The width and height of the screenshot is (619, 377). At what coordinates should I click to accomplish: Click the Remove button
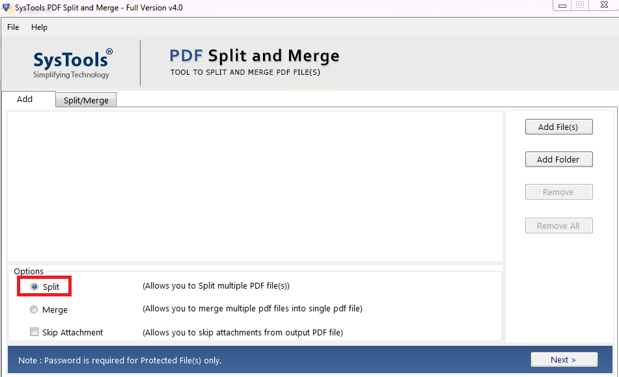[x=558, y=192]
